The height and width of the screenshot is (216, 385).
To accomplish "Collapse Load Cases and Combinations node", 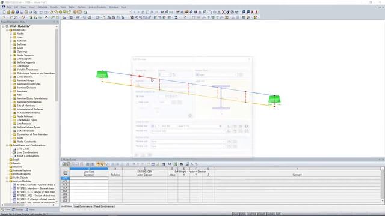I will click(x=7, y=145).
